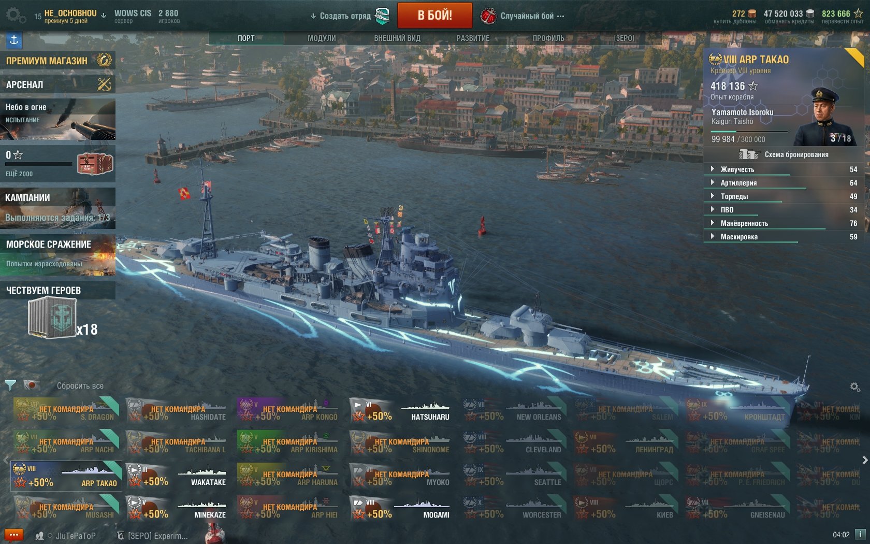Open the carousel settings gear icon
This screenshot has width=870, height=544.
[x=854, y=386]
